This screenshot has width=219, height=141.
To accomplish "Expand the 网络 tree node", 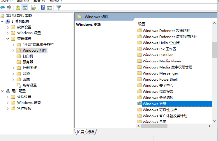I will (x=13, y=74).
